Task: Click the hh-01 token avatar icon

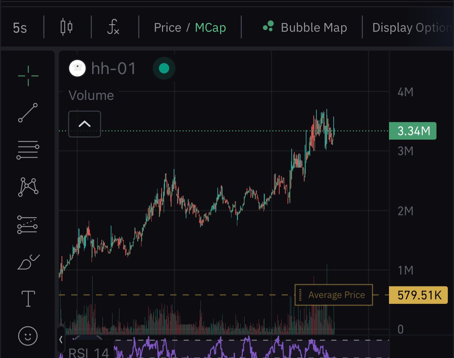Action: pos(78,69)
